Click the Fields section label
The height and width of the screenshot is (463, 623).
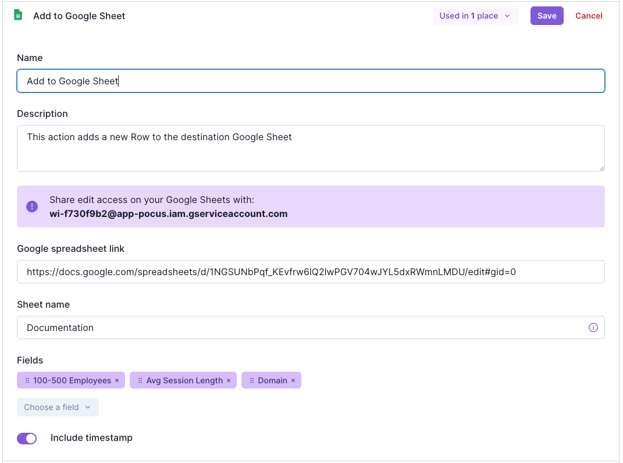30,361
